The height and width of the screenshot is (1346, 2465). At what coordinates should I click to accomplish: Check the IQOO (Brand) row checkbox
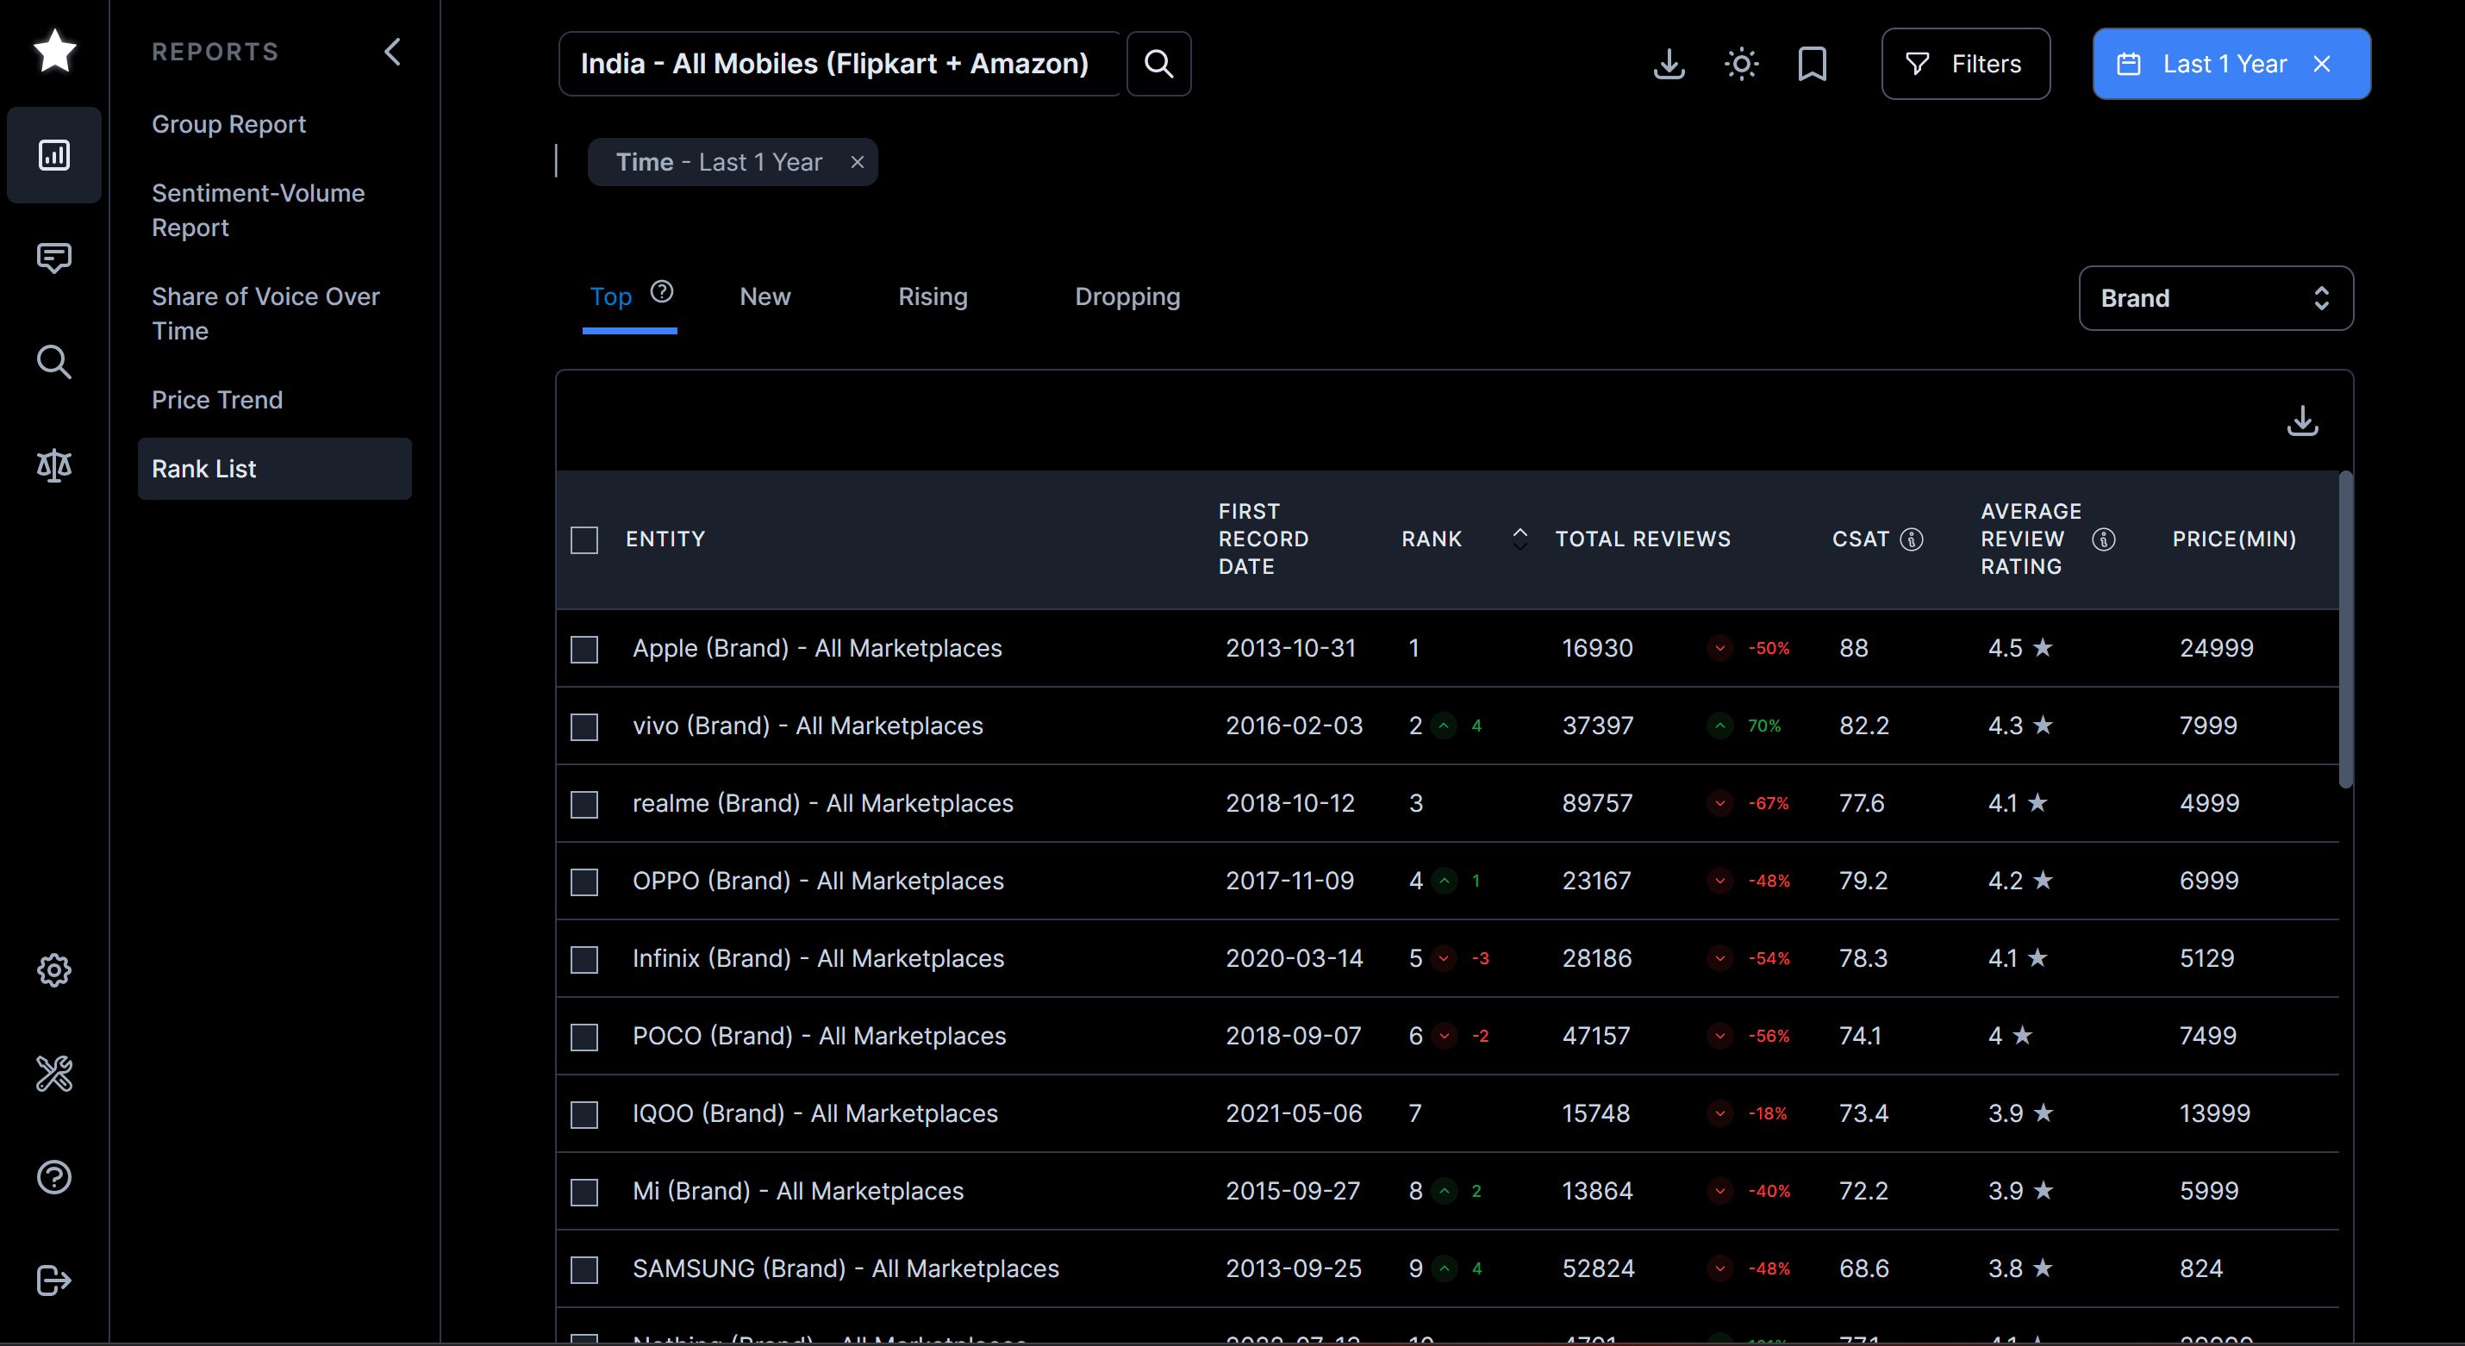click(583, 1114)
